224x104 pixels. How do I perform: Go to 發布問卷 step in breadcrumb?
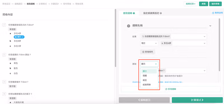67,4
